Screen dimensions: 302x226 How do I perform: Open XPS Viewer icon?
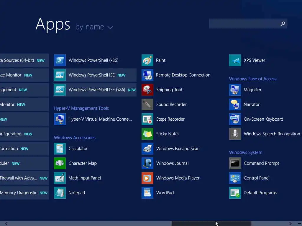235,60
